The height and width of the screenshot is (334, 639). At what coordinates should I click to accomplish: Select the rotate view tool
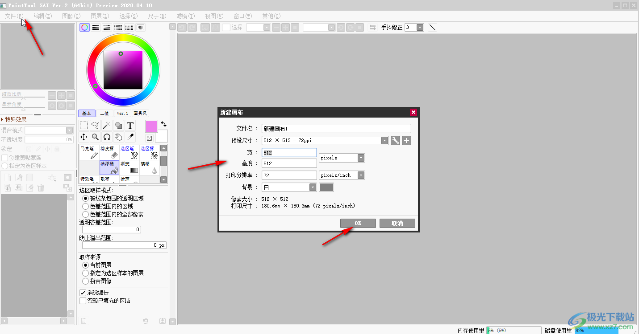click(x=107, y=137)
